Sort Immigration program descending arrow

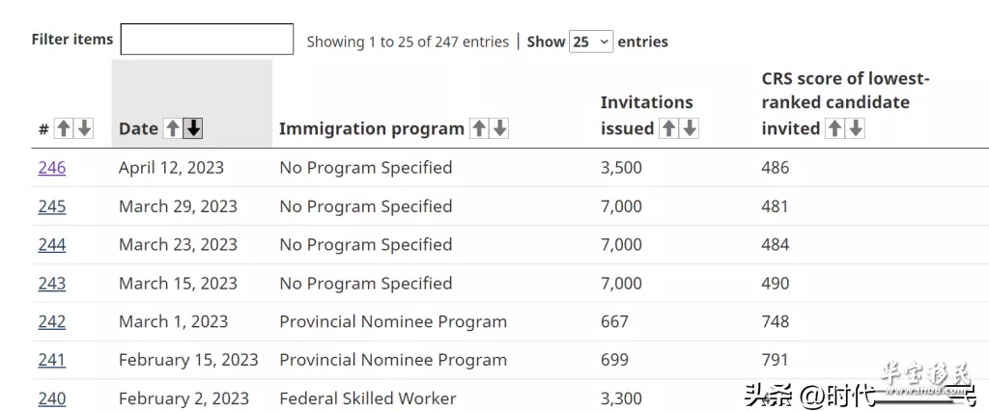[499, 128]
